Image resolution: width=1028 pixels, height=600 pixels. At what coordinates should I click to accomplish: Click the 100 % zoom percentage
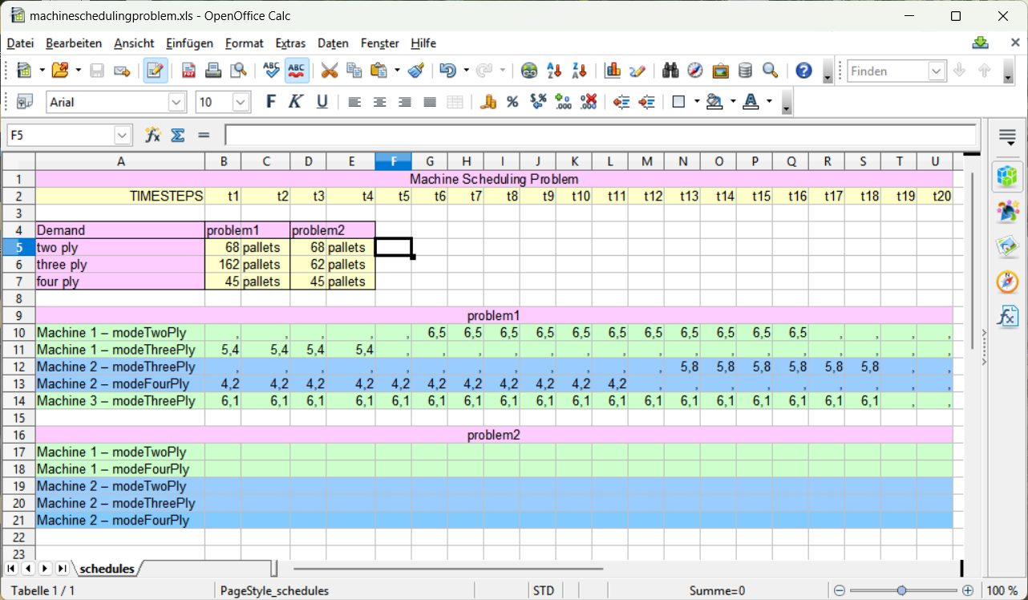click(x=1002, y=590)
